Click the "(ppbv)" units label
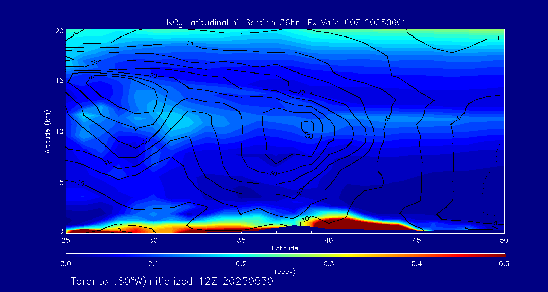 pos(285,271)
